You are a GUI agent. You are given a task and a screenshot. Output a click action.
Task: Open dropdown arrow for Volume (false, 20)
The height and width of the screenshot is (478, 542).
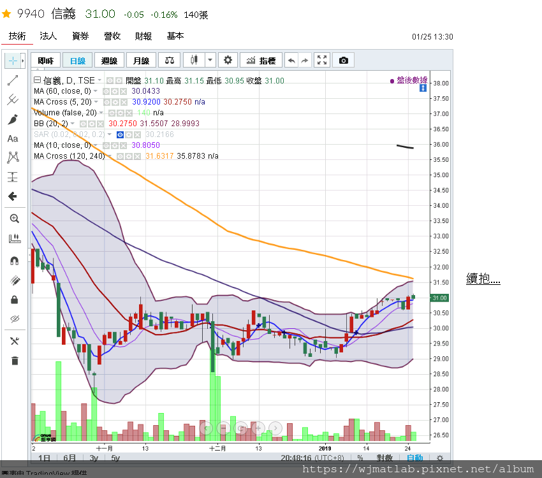click(101, 113)
